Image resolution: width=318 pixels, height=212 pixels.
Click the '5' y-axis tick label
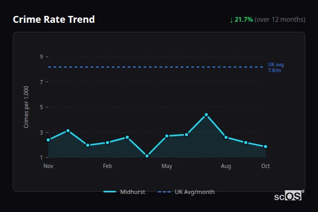(41, 107)
